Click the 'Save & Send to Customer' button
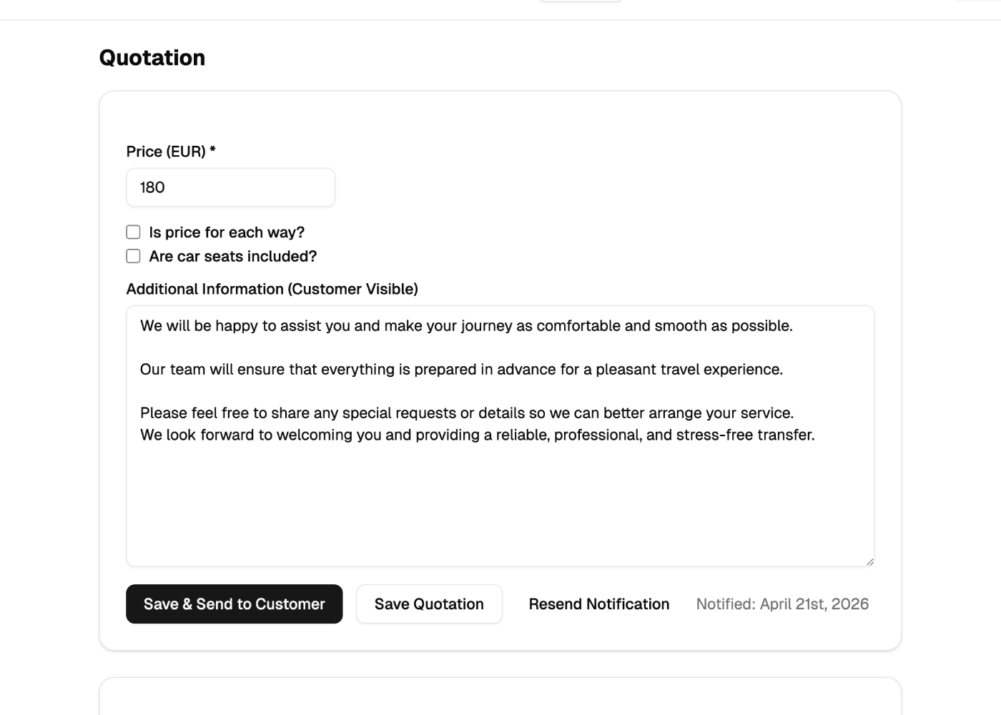 tap(234, 603)
